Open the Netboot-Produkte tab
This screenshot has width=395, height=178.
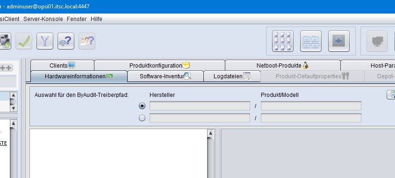pyautogui.click(x=283, y=66)
